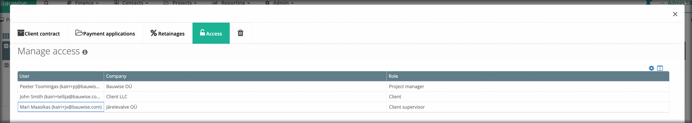The image size is (692, 123).
Task: Close the dialog with X icon
Action: tap(675, 14)
